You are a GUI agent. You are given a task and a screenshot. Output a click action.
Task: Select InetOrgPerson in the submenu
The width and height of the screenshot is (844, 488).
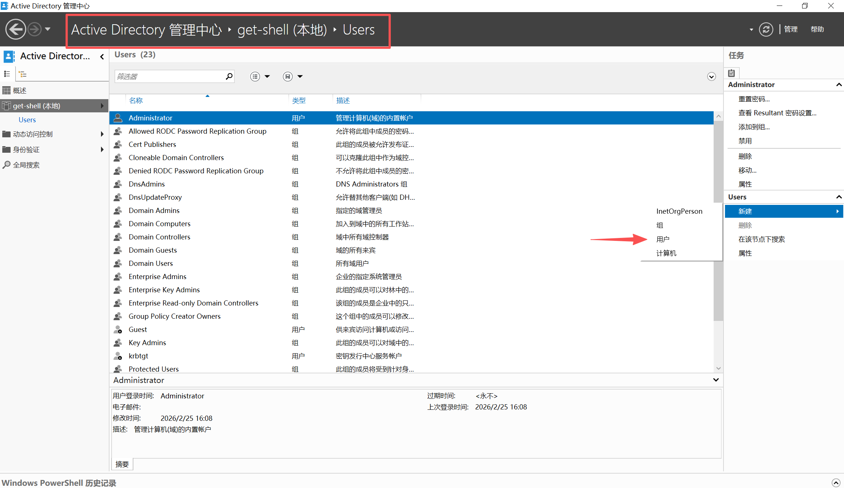[x=679, y=212]
